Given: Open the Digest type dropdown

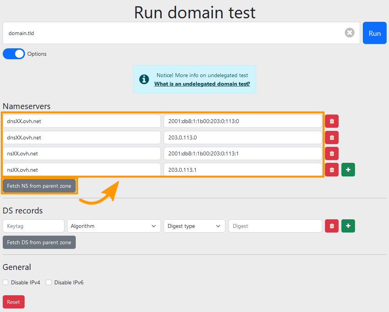Looking at the screenshot, I should click(x=194, y=226).
